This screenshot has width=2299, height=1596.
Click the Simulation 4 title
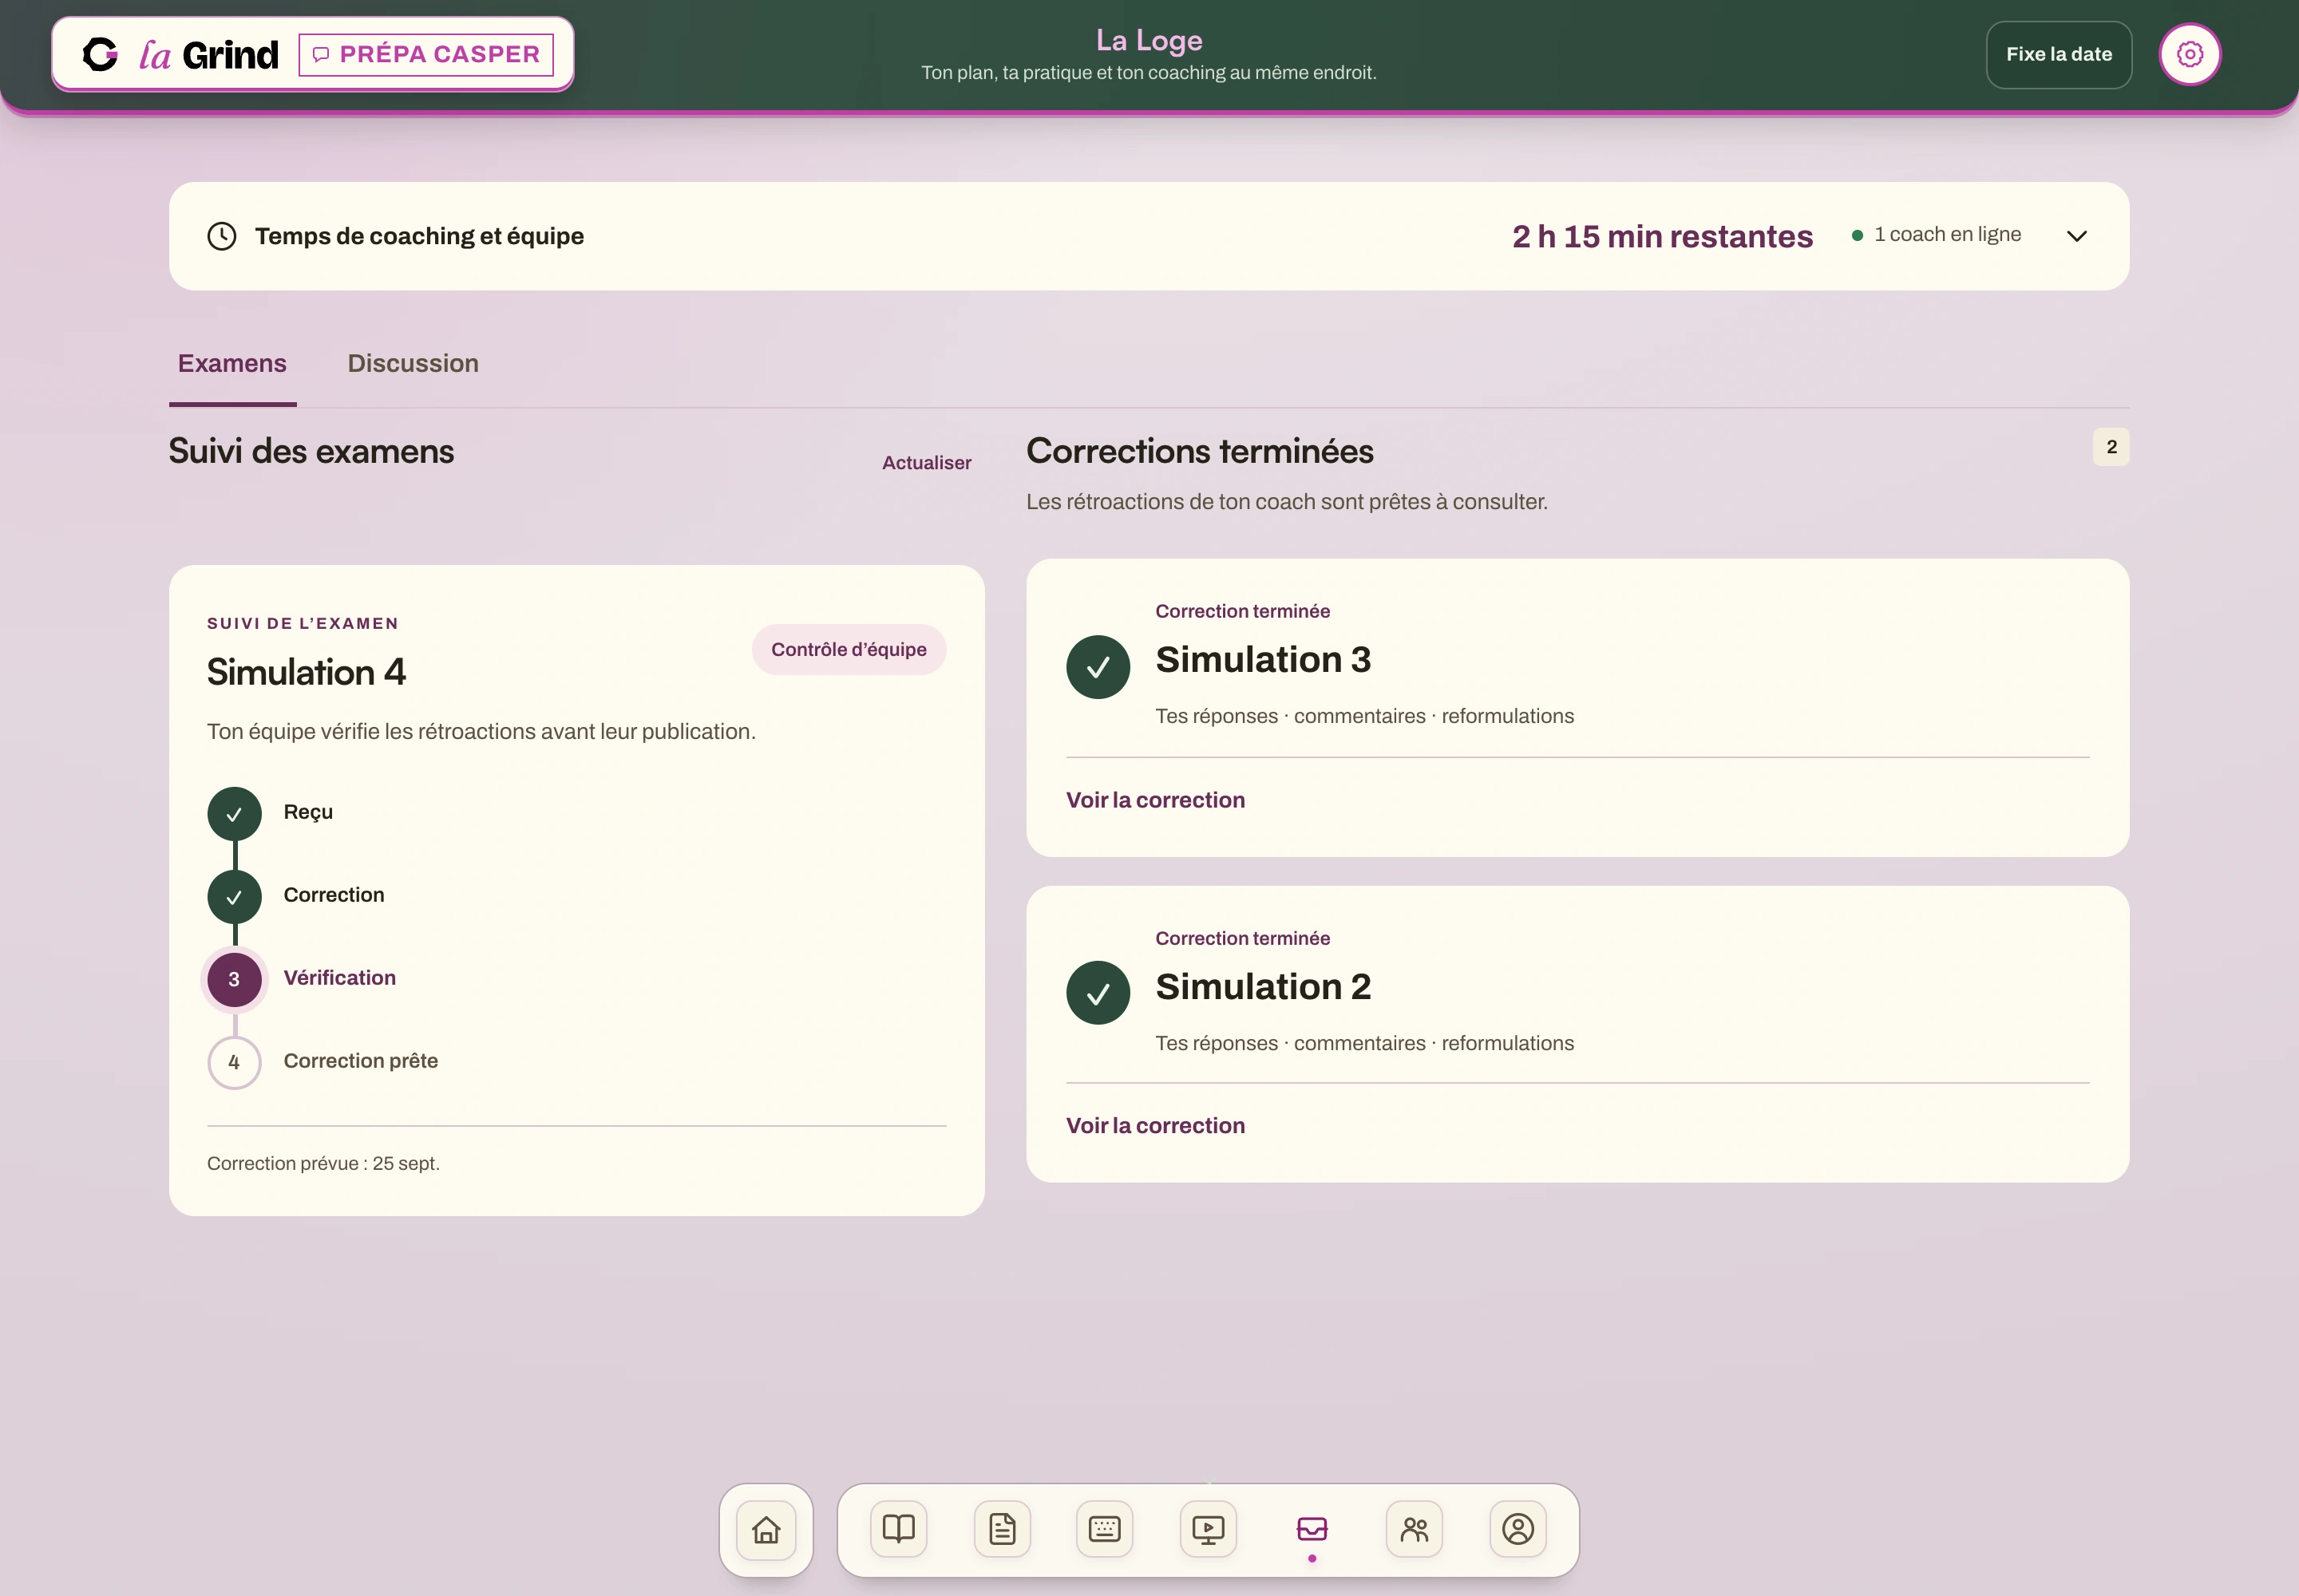coord(306,672)
